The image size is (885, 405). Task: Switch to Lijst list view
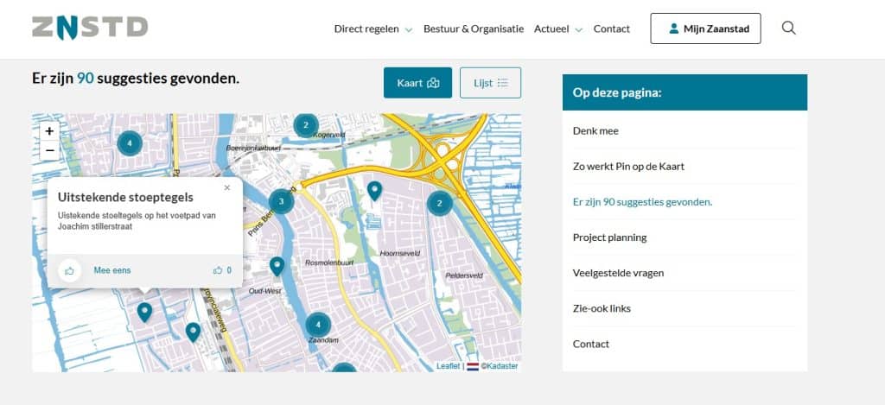click(x=490, y=83)
